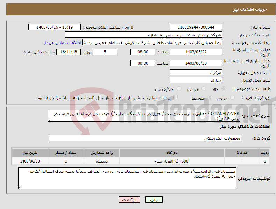Screen dimensions: 276x209
Task: Click the تاریخ نیاز column header
Action: tap(30, 153)
